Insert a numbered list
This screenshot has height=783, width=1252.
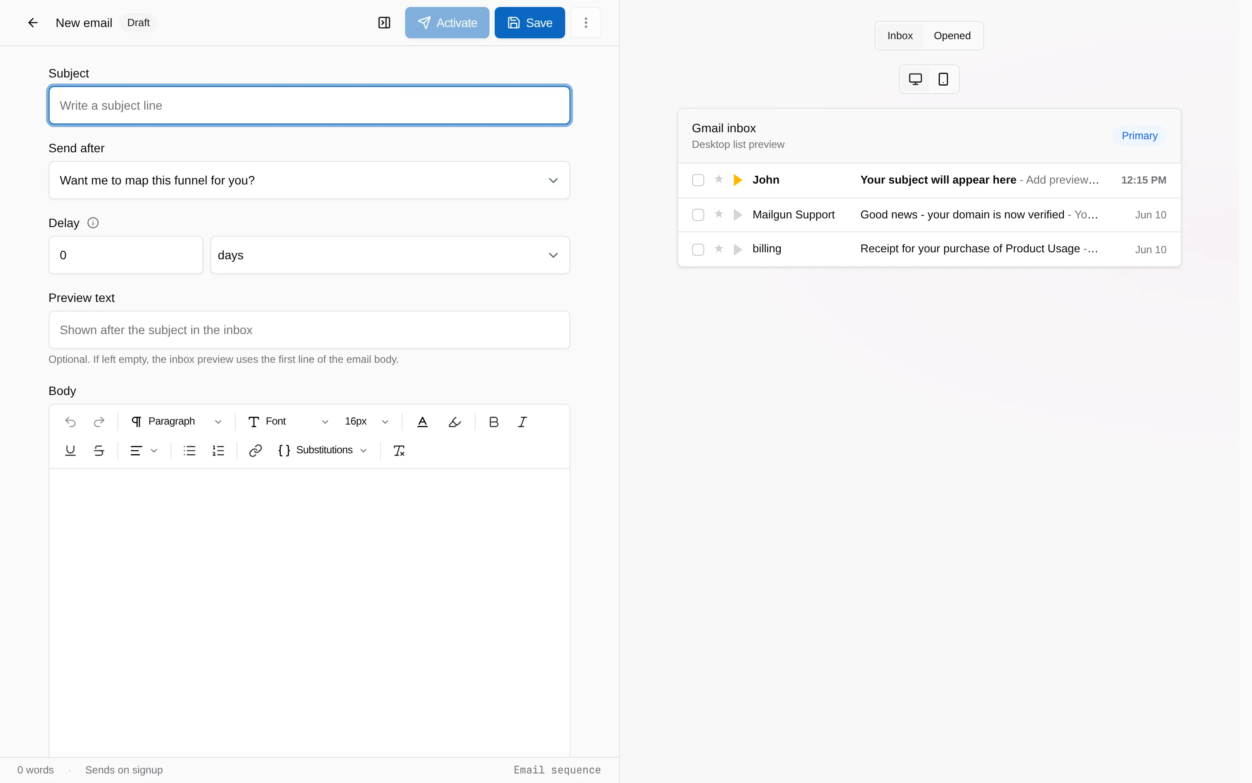(218, 451)
